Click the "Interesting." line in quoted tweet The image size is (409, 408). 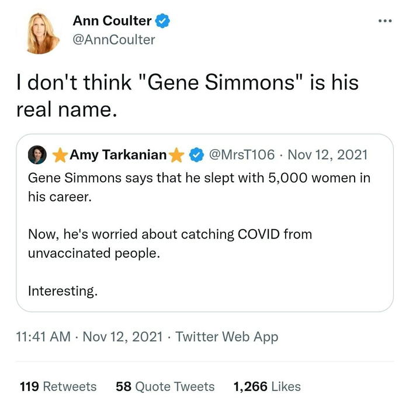63,291
